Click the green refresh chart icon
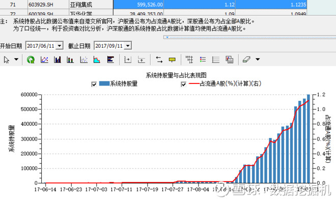336x199 pixels. pos(31,60)
